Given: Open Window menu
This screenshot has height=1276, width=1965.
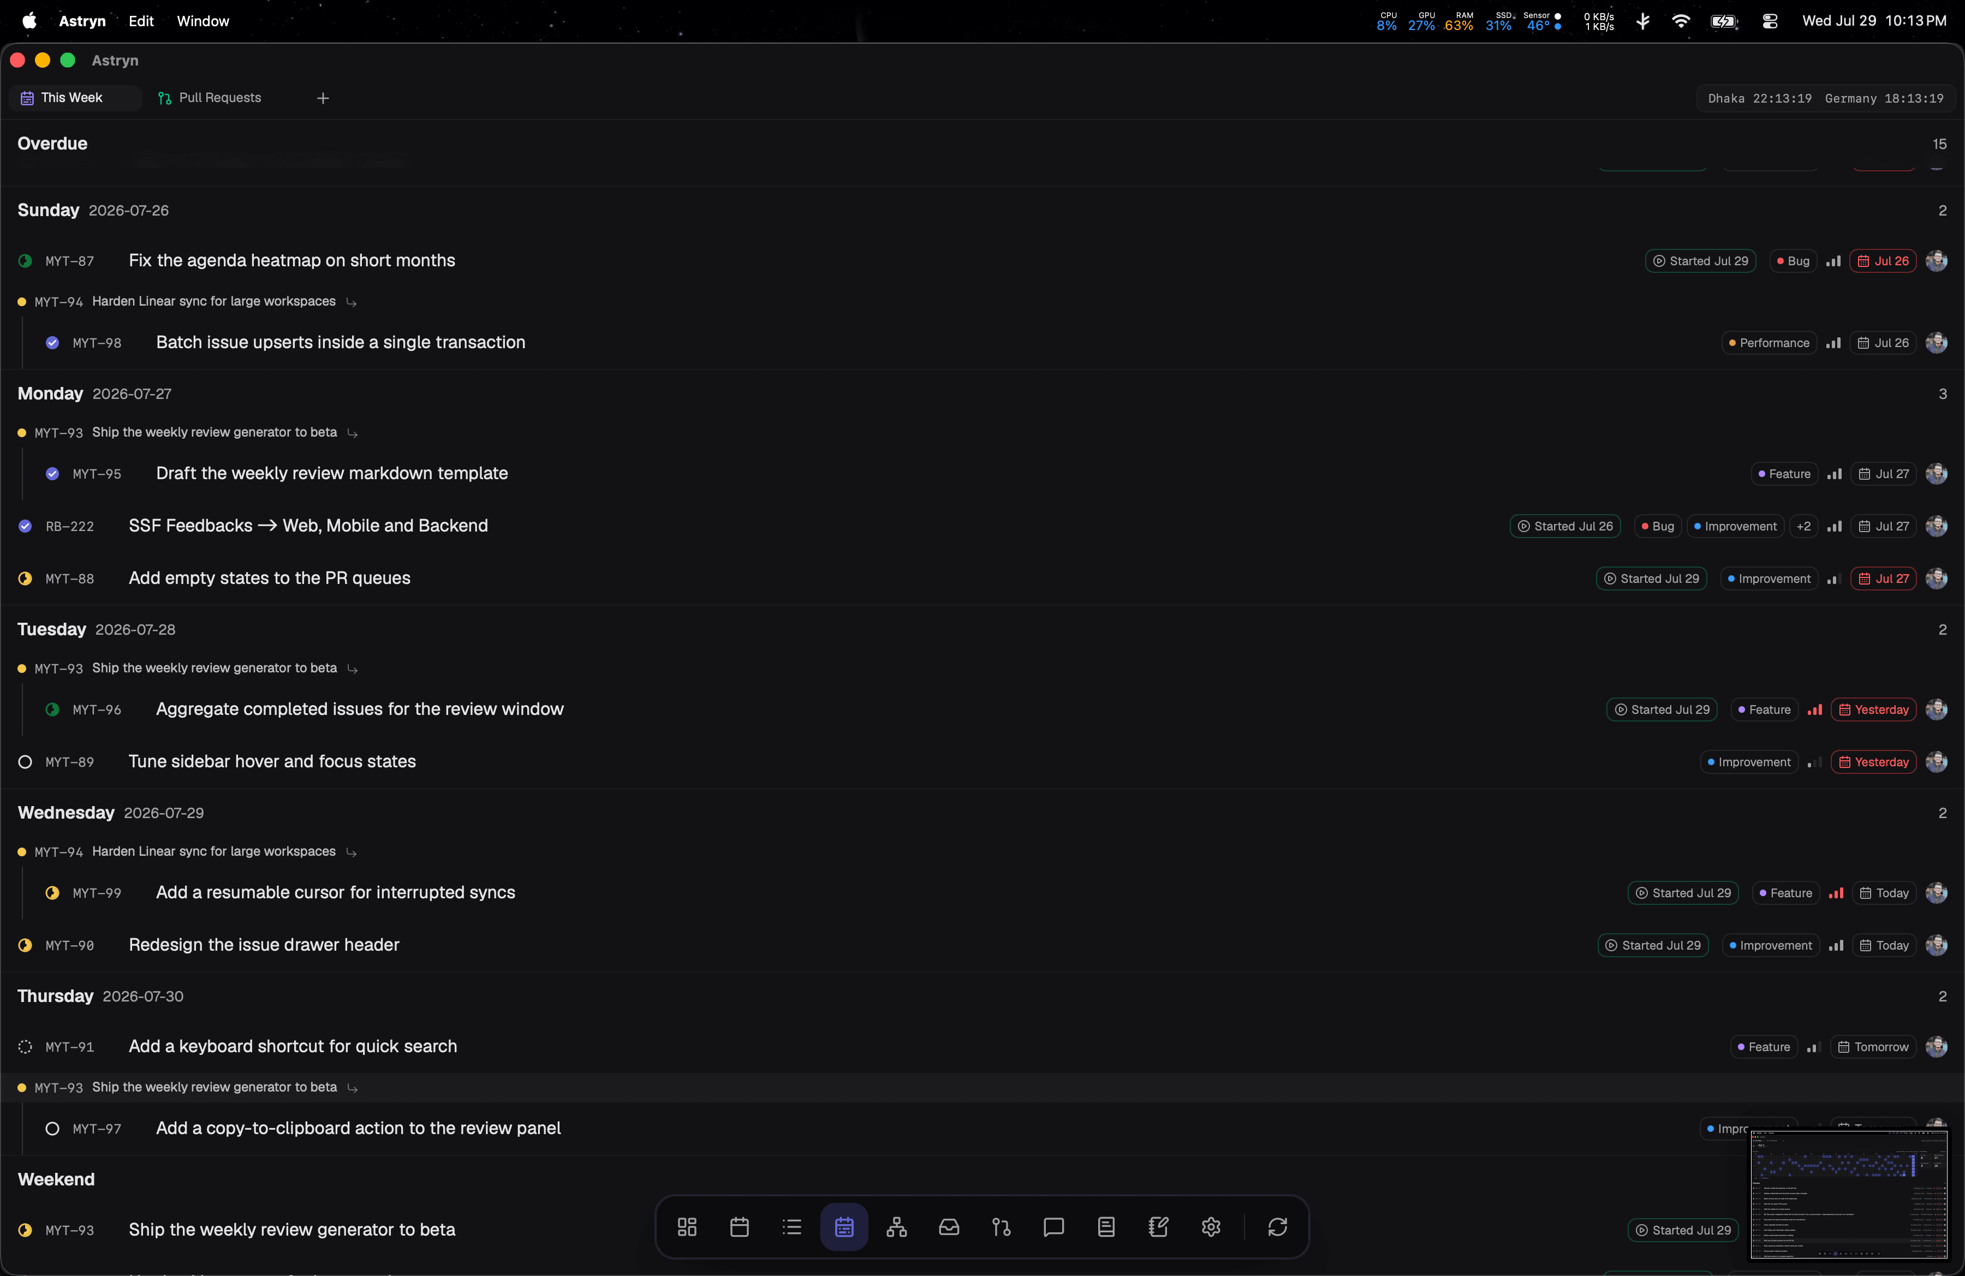Looking at the screenshot, I should pos(203,21).
